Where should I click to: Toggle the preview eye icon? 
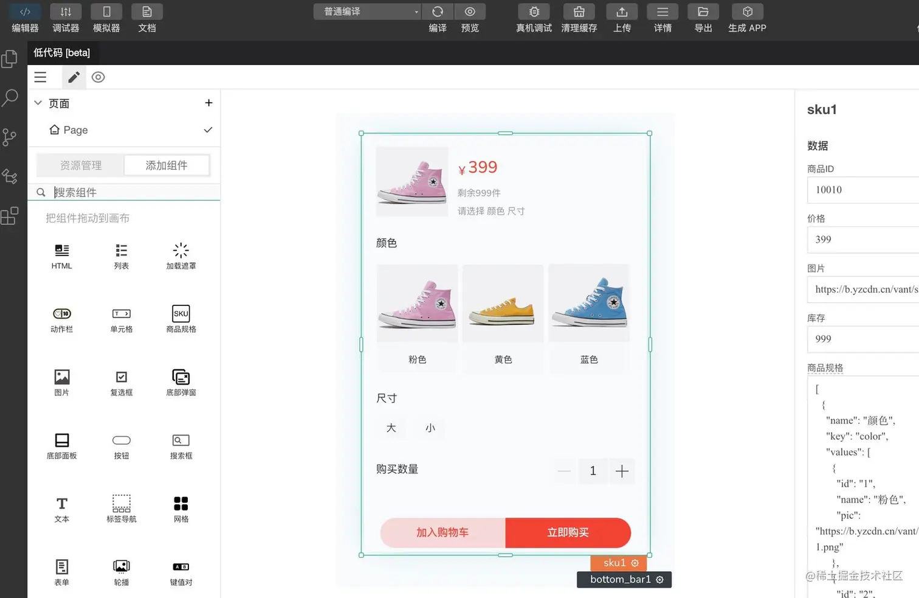click(98, 77)
